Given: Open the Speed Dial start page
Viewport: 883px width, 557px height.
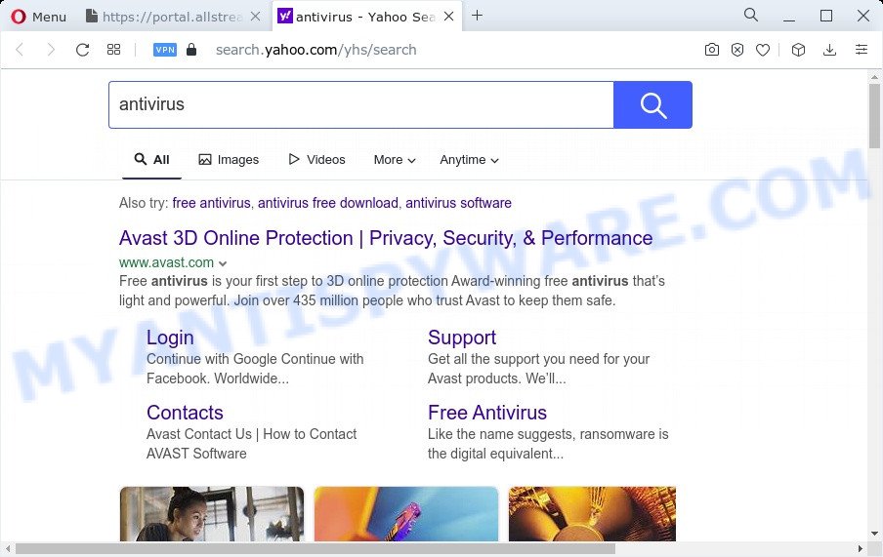Looking at the screenshot, I should pyautogui.click(x=113, y=50).
